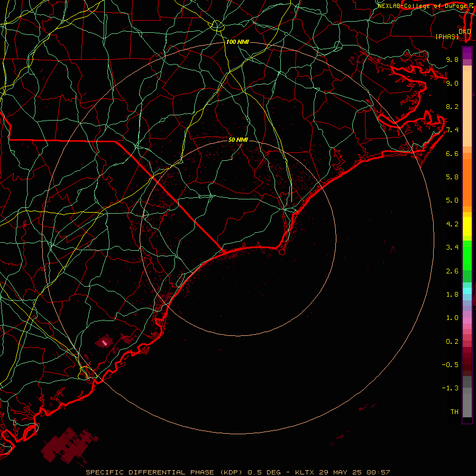Click the SPECIFIC DIFFERENTIAL PHASE (KDP) caption text
476x476 pixels.
tap(164, 472)
